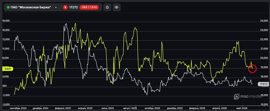The width and height of the screenshot is (270, 111).
Task: Click the green status dot beside instrument name
Action: 8,7
